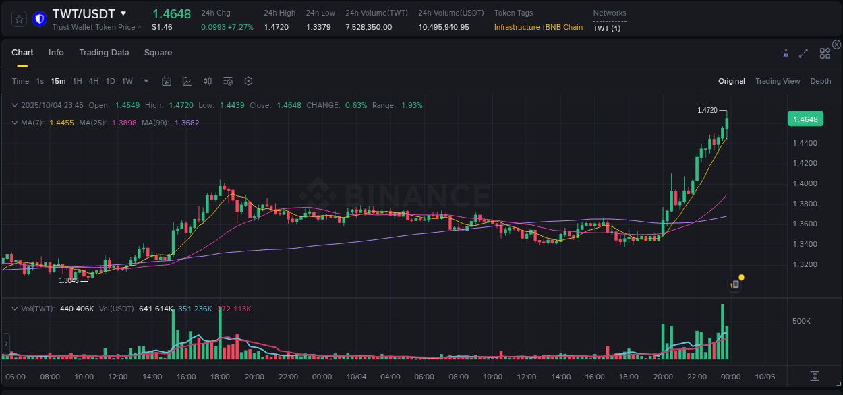The width and height of the screenshot is (843, 395).
Task: Open the Square tab
Action: click(x=158, y=52)
